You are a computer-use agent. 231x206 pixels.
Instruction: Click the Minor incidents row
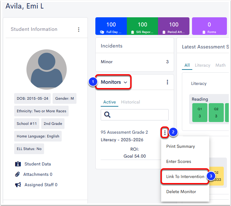click(x=135, y=62)
